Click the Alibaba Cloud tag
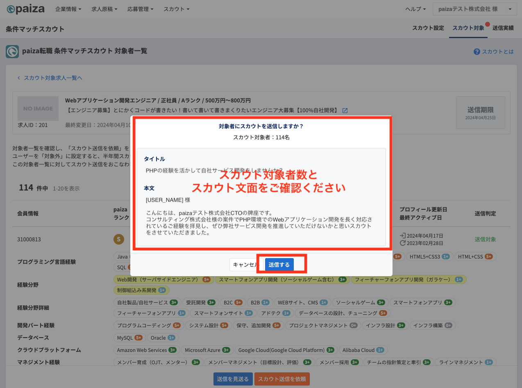Image resolution: width=522 pixels, height=388 pixels. (363, 350)
